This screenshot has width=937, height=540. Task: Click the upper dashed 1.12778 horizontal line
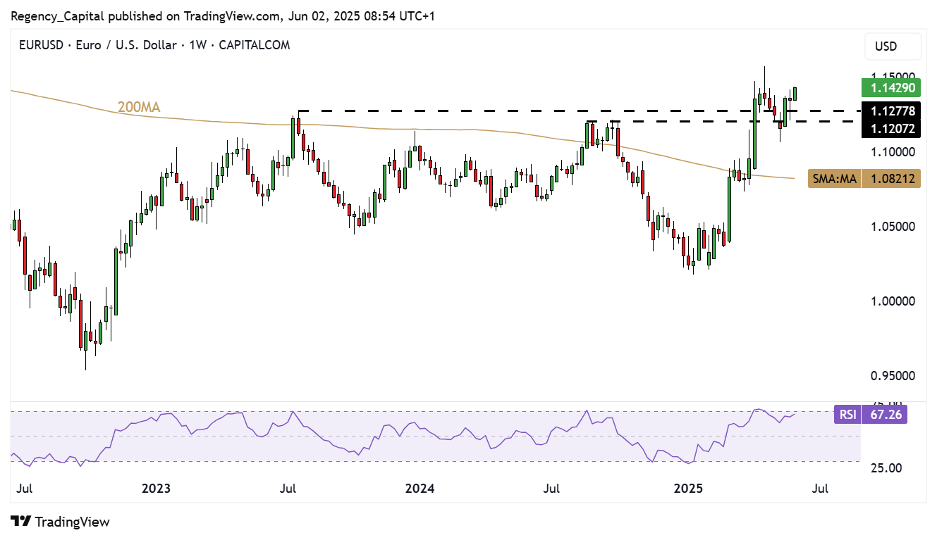[x=578, y=111]
